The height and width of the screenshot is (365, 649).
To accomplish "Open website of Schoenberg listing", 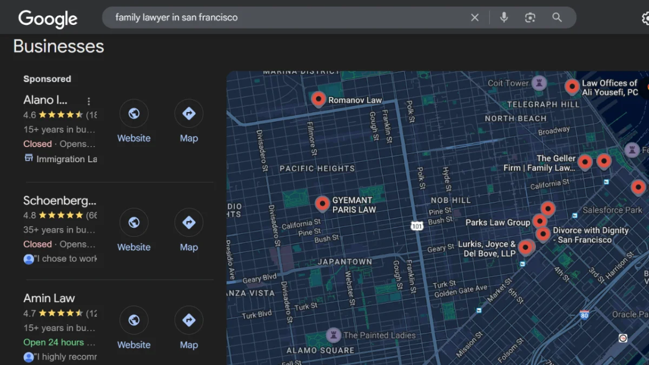I will point(134,230).
